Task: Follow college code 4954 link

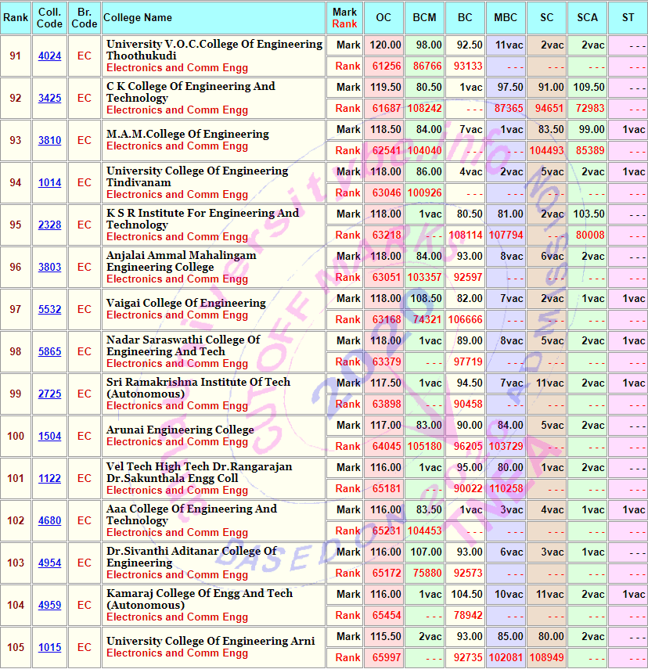Action: coord(49,563)
